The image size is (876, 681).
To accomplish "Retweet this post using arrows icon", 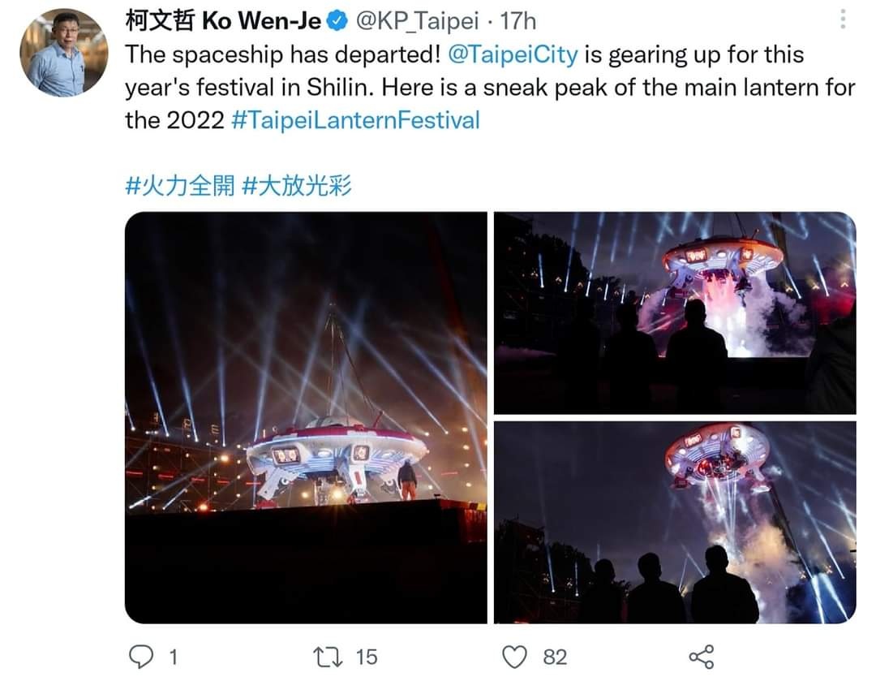I will [x=328, y=657].
